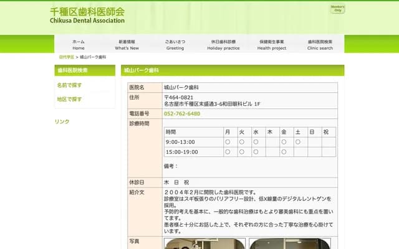Click the 紹介文 row label
This screenshot has height=249, width=399.
pyautogui.click(x=137, y=192)
